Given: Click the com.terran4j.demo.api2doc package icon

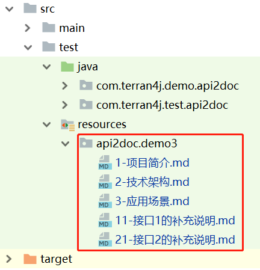Looking at the screenshot, I should click(x=86, y=85).
